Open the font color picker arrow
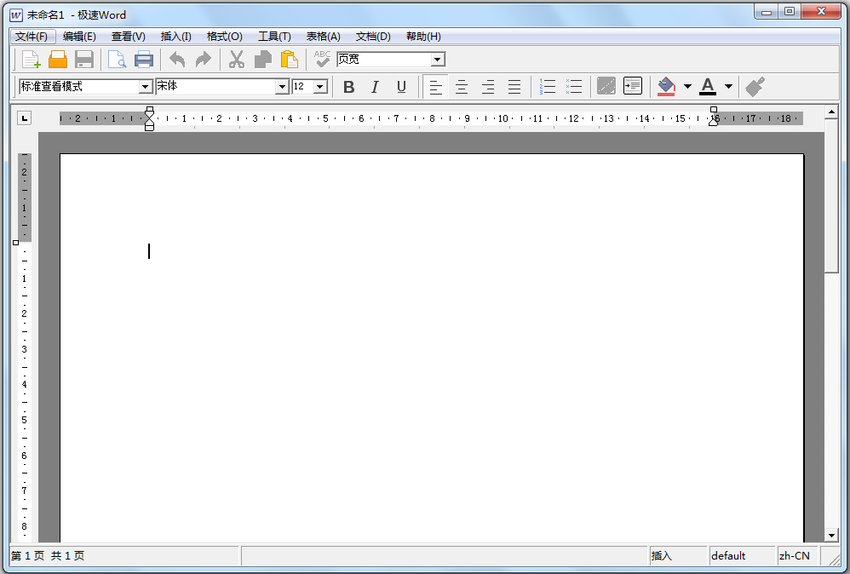Viewport: 850px width, 574px height. click(728, 86)
